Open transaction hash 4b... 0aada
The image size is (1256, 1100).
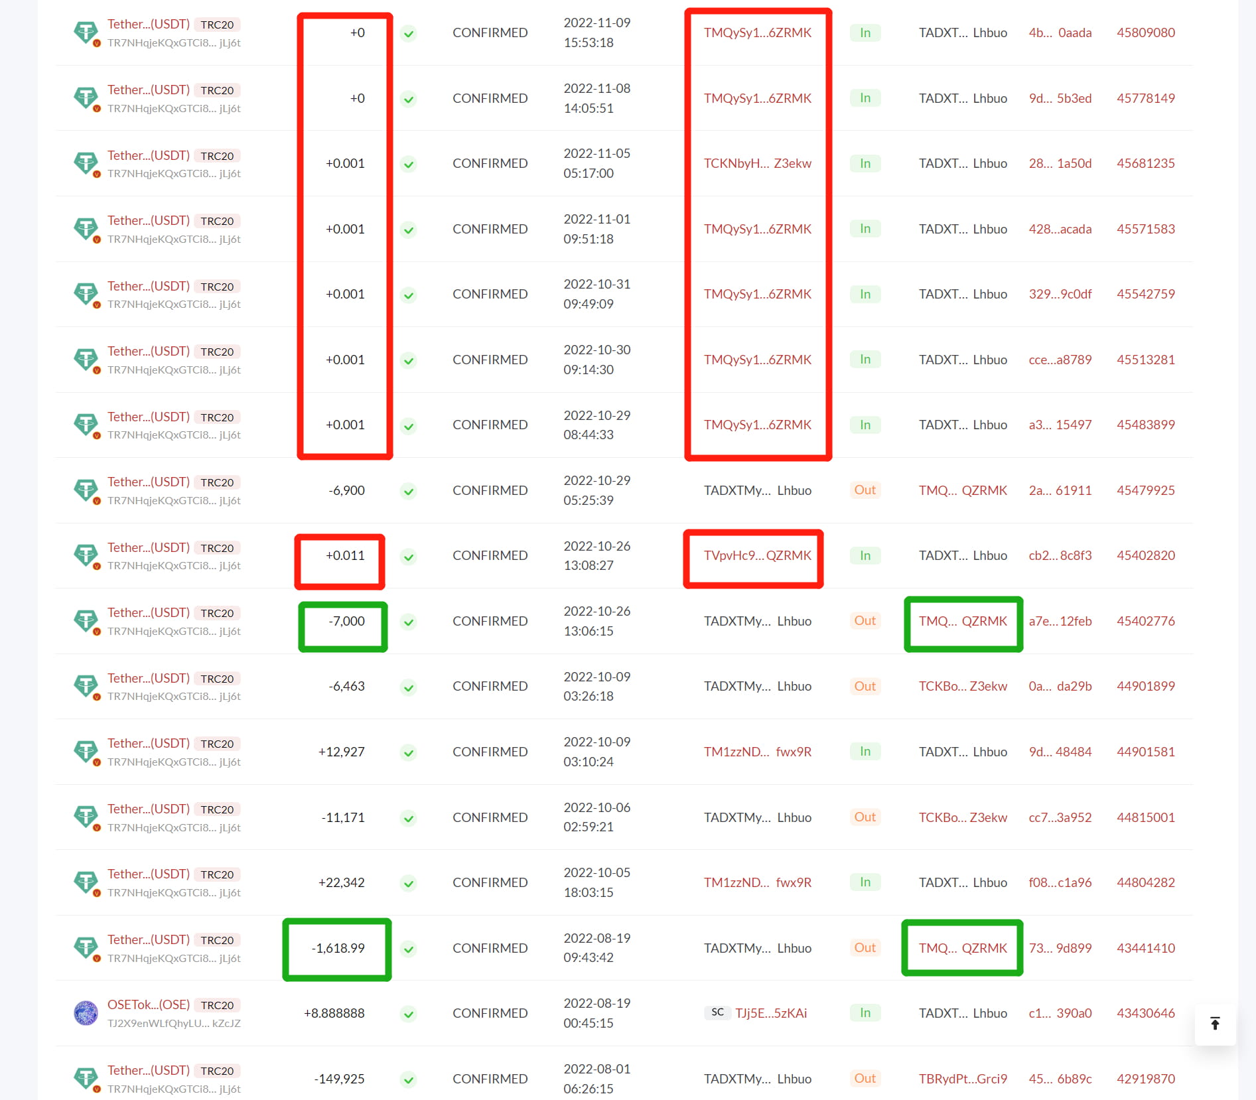[x=1060, y=33]
